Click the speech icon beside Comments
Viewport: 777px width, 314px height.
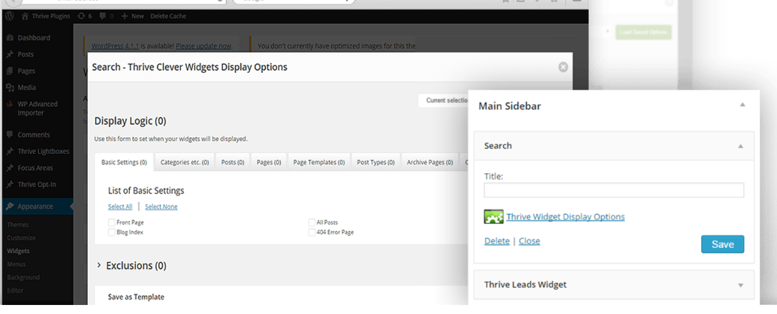coord(10,135)
